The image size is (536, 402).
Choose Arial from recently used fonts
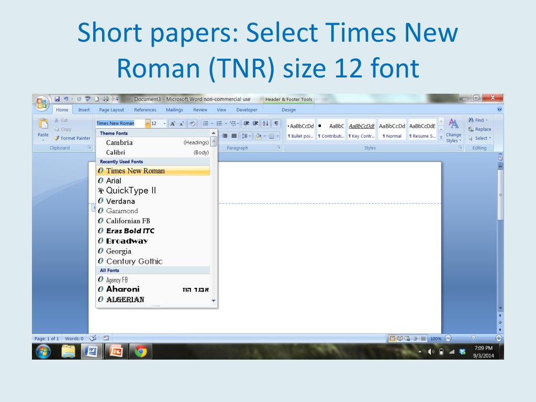[x=153, y=181]
